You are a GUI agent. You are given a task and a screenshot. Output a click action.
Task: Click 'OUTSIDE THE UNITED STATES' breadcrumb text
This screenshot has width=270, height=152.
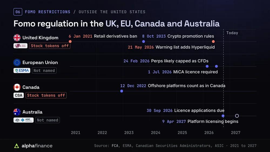pyautogui.click(x=112, y=12)
